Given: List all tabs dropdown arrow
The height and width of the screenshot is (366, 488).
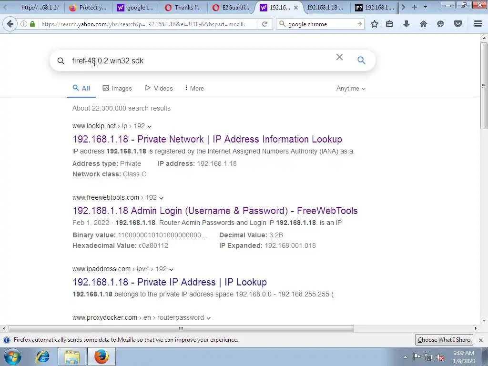Looking at the screenshot, I should 425,7.
